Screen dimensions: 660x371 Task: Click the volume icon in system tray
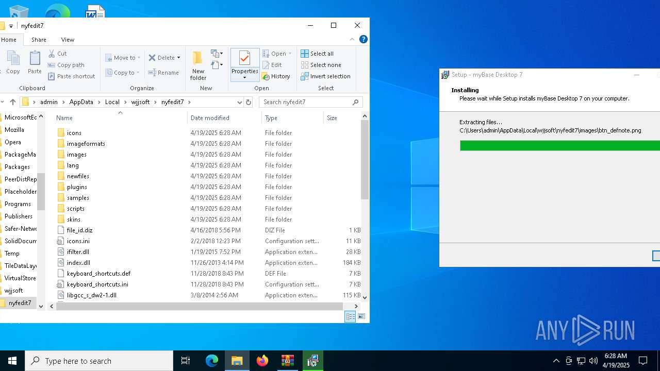click(x=593, y=361)
